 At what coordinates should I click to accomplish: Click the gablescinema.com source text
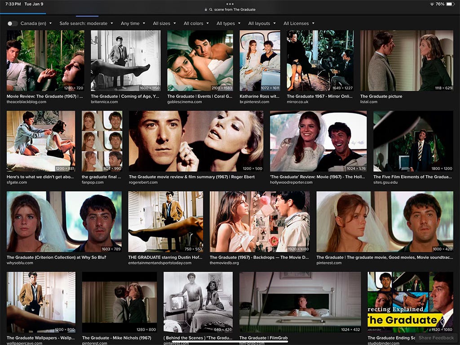[185, 102]
